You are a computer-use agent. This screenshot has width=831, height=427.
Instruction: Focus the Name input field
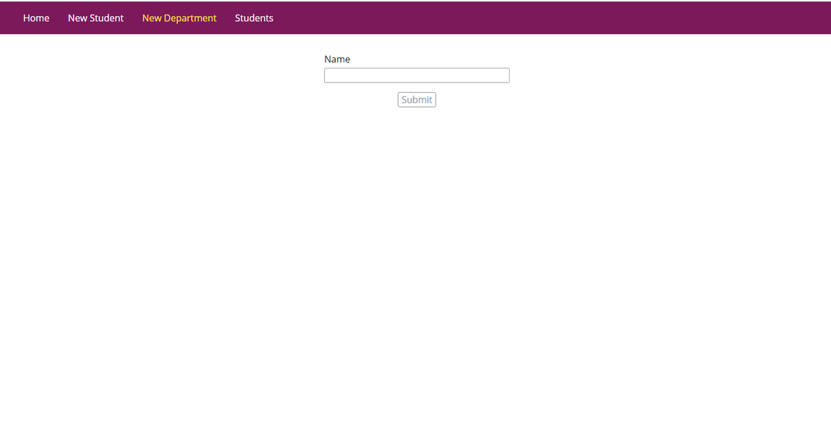tap(417, 76)
